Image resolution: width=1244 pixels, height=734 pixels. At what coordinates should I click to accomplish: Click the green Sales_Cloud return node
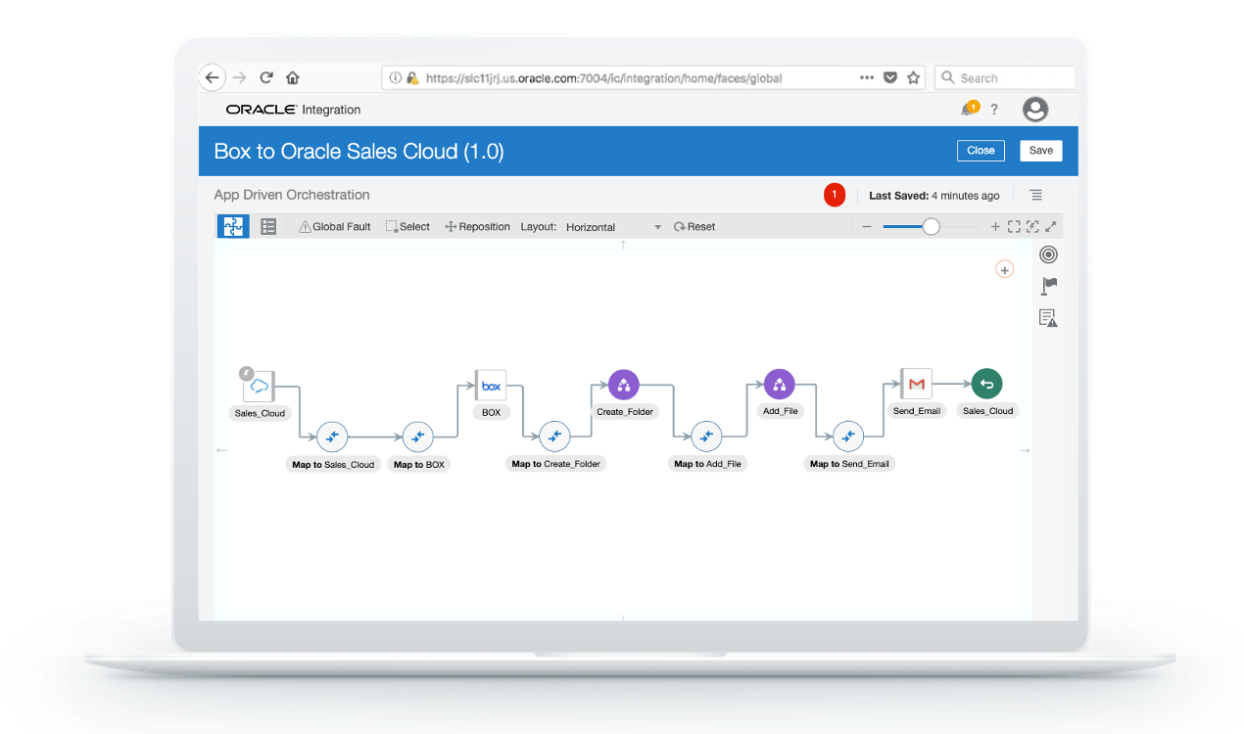[x=986, y=384]
